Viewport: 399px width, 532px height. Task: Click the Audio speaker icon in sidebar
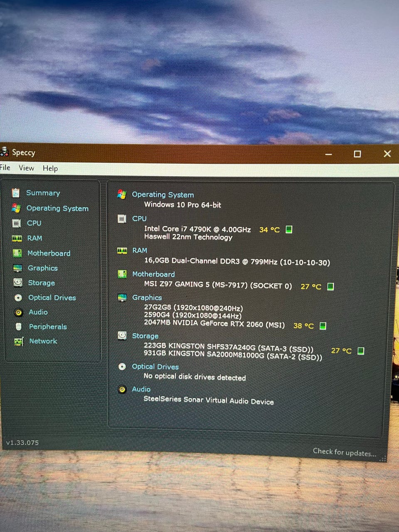18,312
